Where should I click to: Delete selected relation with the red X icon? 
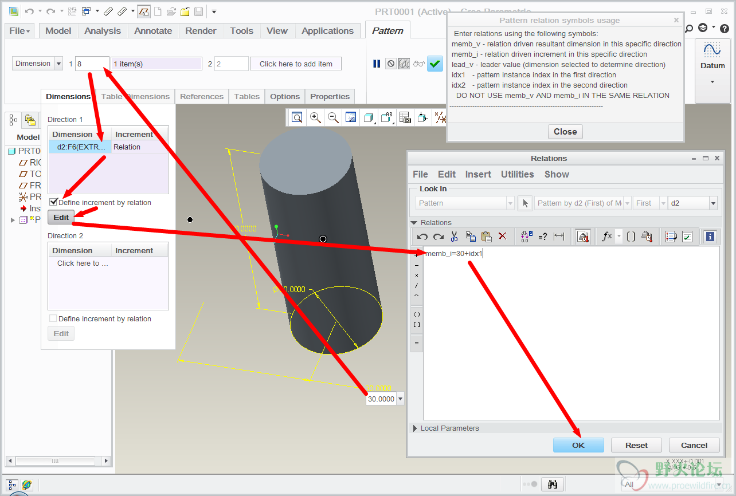click(x=503, y=236)
